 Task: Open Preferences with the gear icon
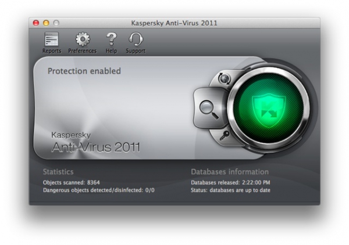(x=83, y=42)
